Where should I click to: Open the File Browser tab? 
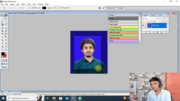pyautogui.click(x=111, y=8)
